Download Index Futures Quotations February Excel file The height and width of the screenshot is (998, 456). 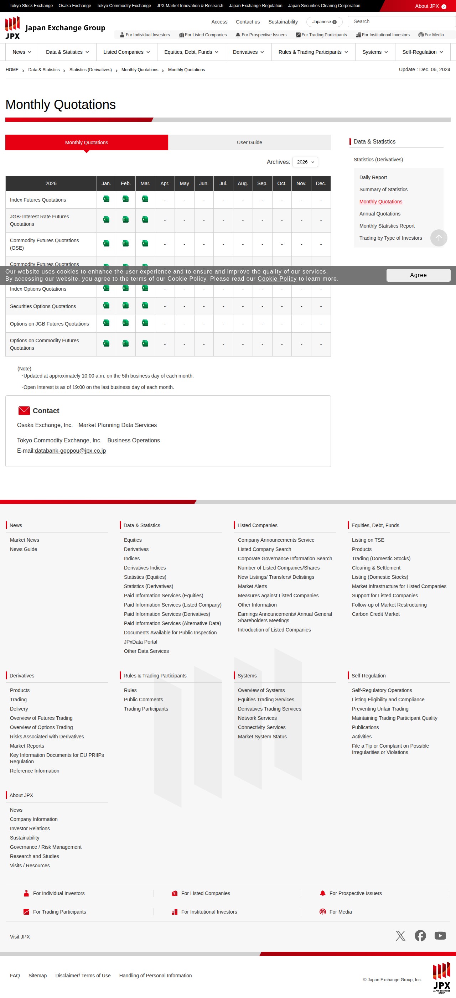click(x=125, y=199)
